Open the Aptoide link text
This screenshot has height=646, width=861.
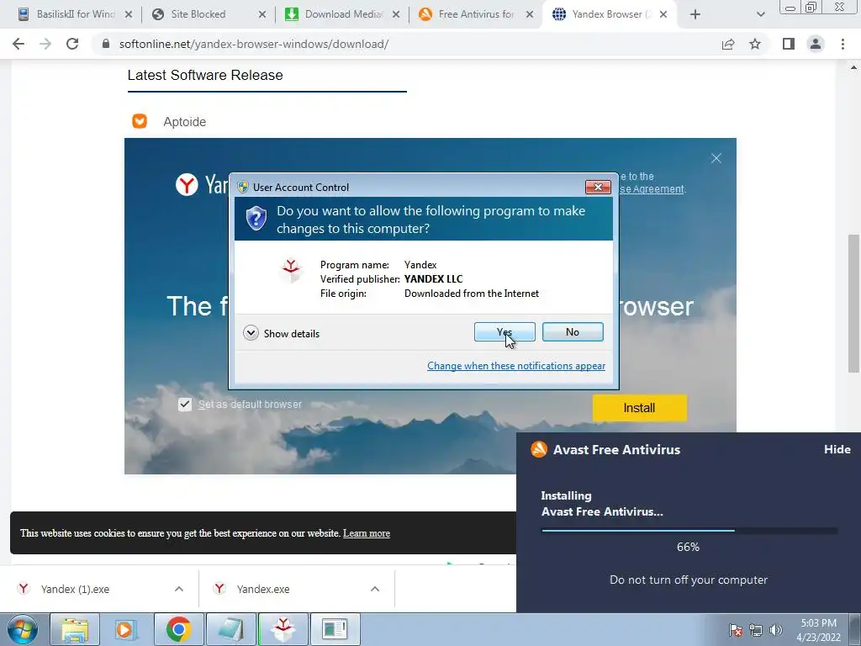pyautogui.click(x=184, y=122)
